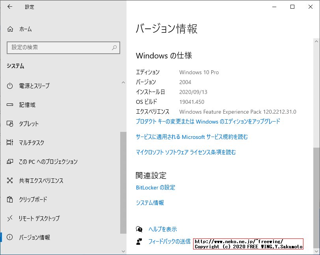The width and height of the screenshot is (320, 255).
Task: Go back with the arrow icon
Action: [x=10, y=7]
